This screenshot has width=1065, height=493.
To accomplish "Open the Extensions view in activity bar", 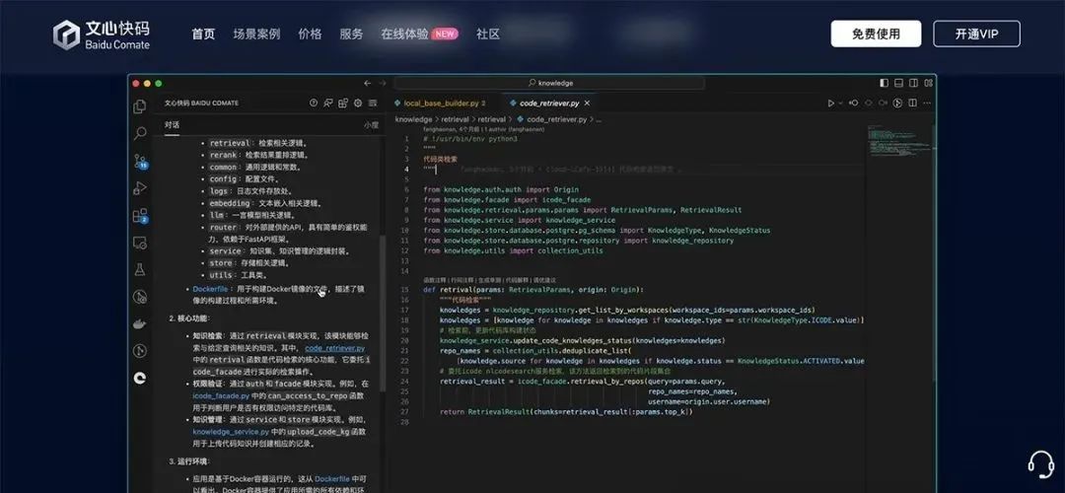I will click(x=140, y=215).
